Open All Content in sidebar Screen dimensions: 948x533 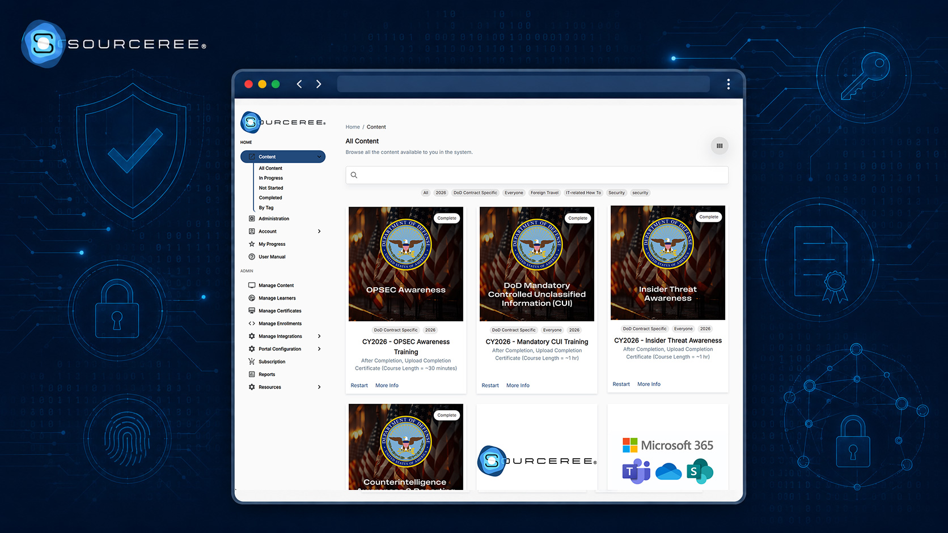270,168
